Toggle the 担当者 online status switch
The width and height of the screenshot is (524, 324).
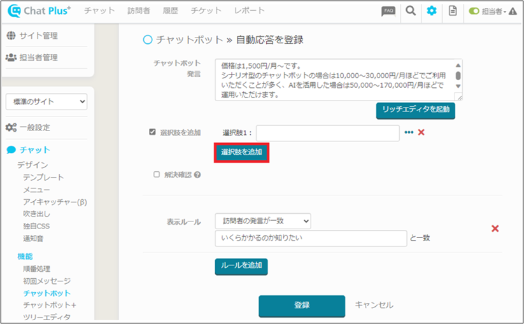tap(474, 11)
